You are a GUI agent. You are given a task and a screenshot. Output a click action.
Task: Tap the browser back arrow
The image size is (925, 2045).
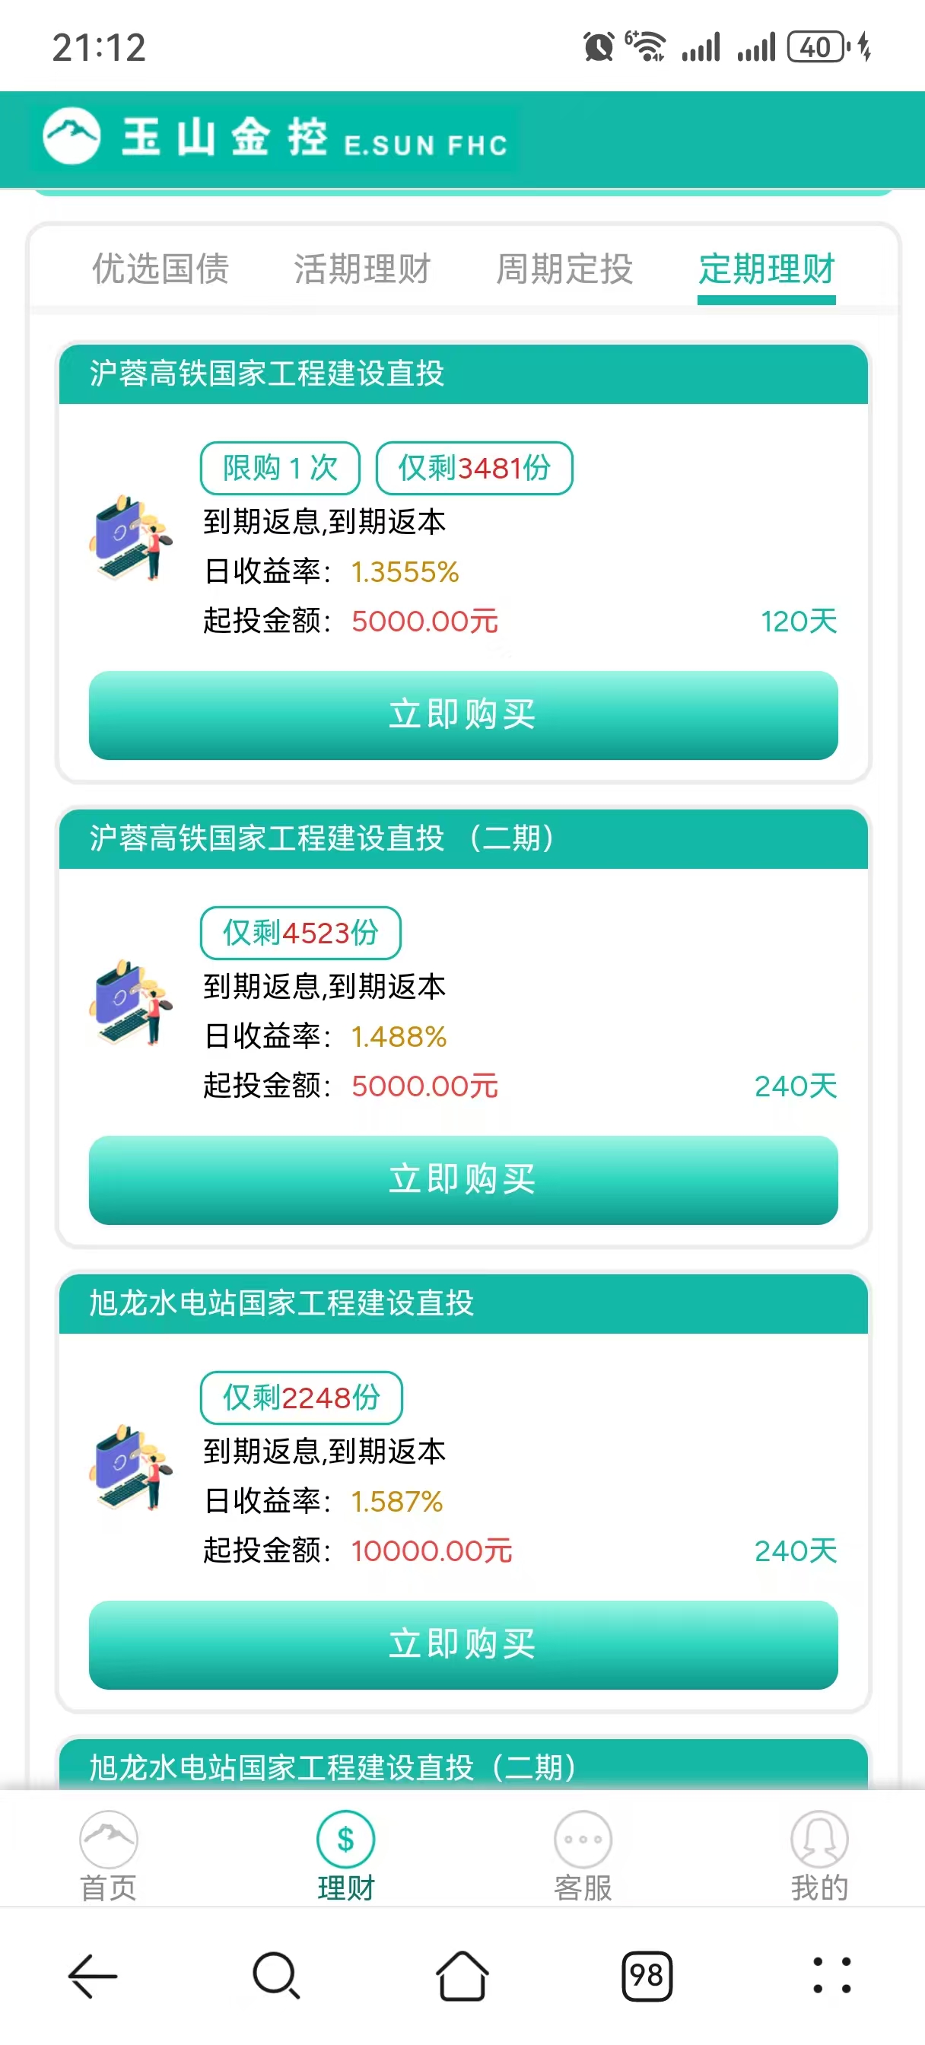pos(93,1975)
